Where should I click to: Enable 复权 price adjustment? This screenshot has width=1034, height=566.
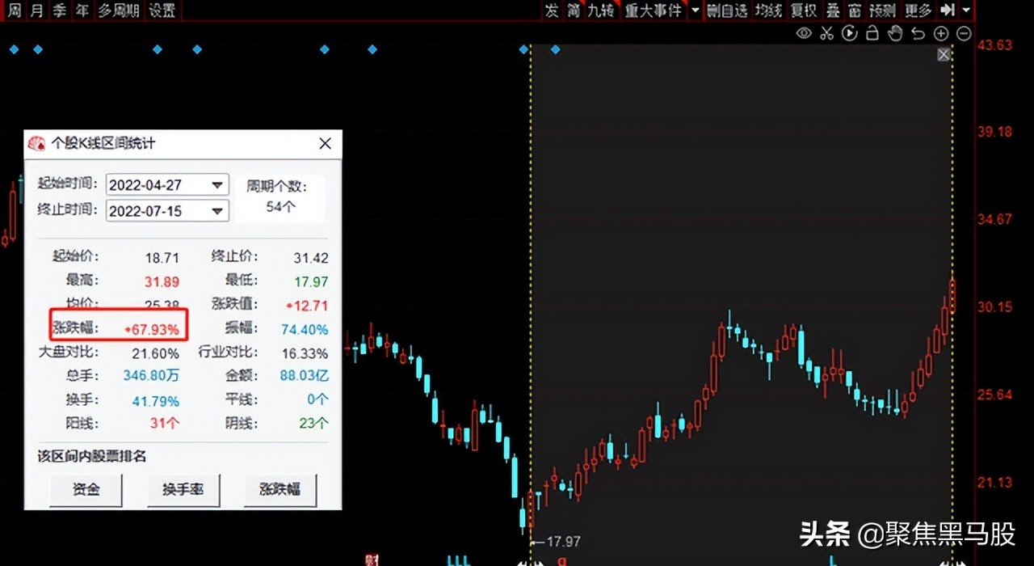(x=803, y=11)
